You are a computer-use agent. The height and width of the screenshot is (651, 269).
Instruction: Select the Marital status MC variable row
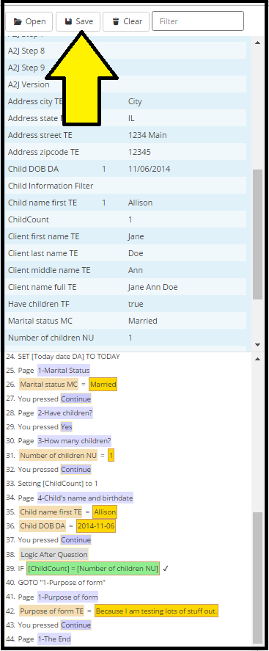[x=125, y=321]
